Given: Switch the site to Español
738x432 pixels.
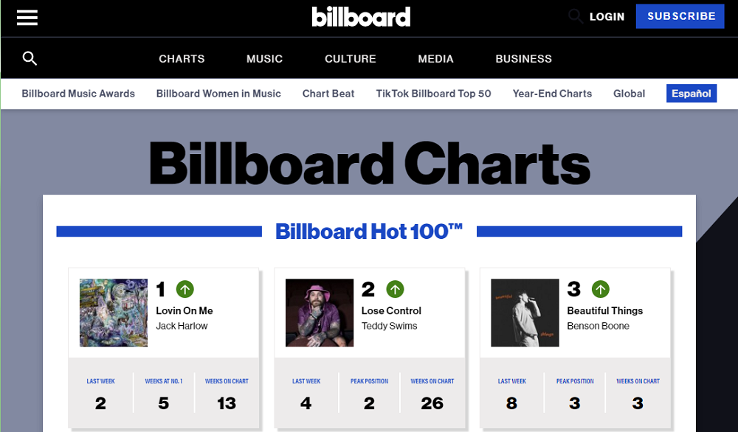Looking at the screenshot, I should point(692,94).
